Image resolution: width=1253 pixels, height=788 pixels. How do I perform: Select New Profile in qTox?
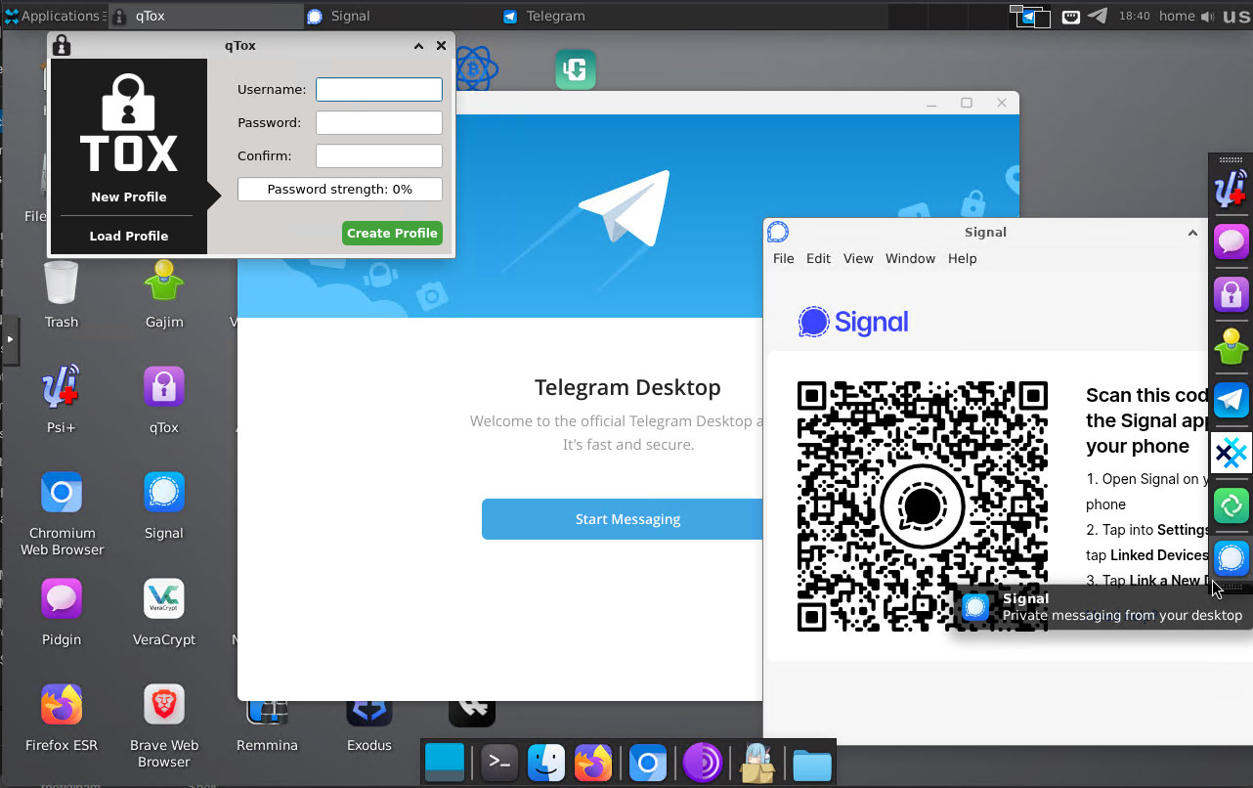(129, 197)
